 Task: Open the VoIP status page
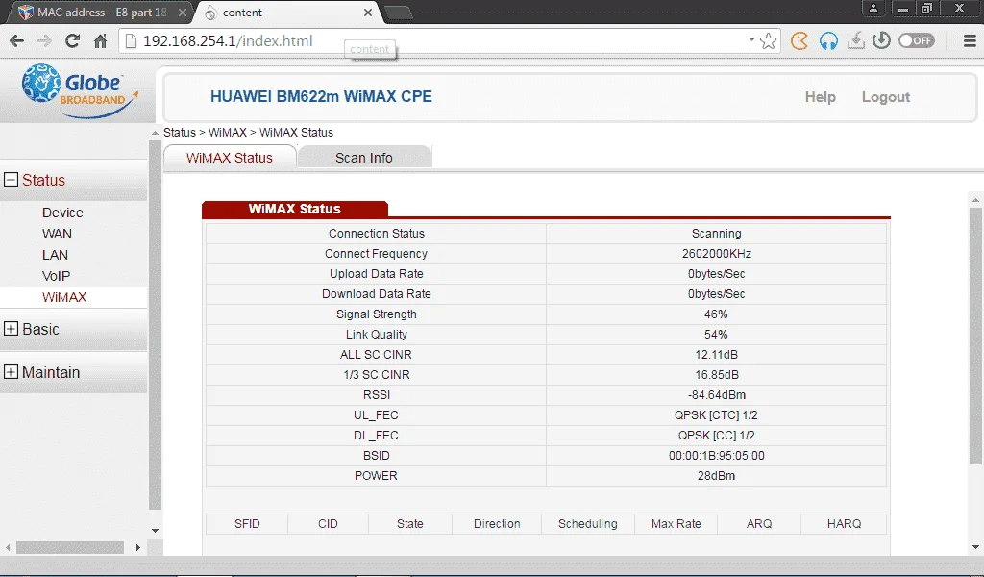click(56, 276)
